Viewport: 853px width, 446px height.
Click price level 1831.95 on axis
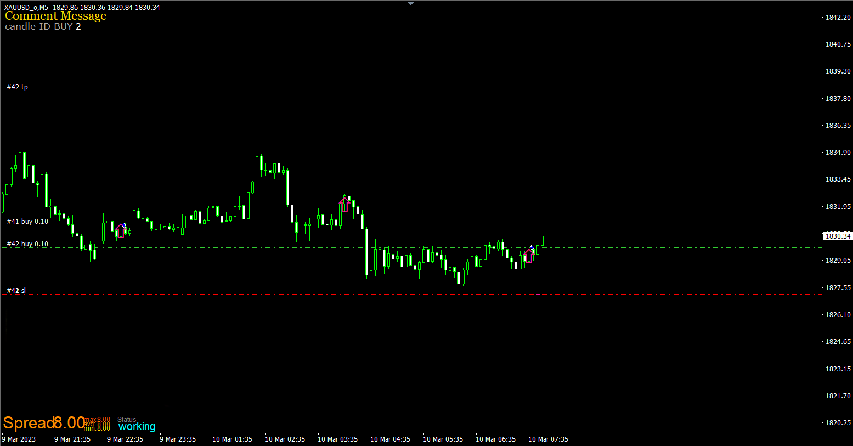pyautogui.click(x=838, y=207)
